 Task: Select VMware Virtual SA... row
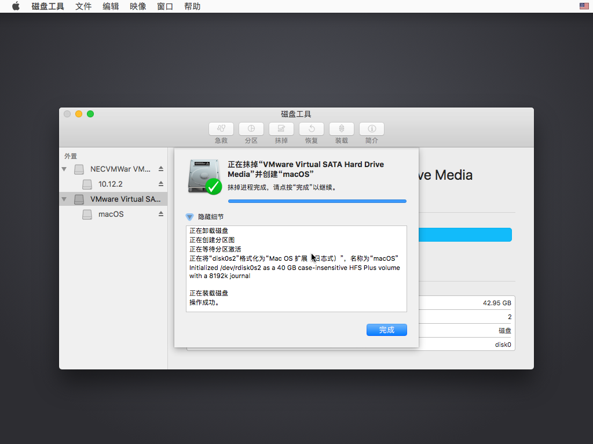pyautogui.click(x=114, y=199)
